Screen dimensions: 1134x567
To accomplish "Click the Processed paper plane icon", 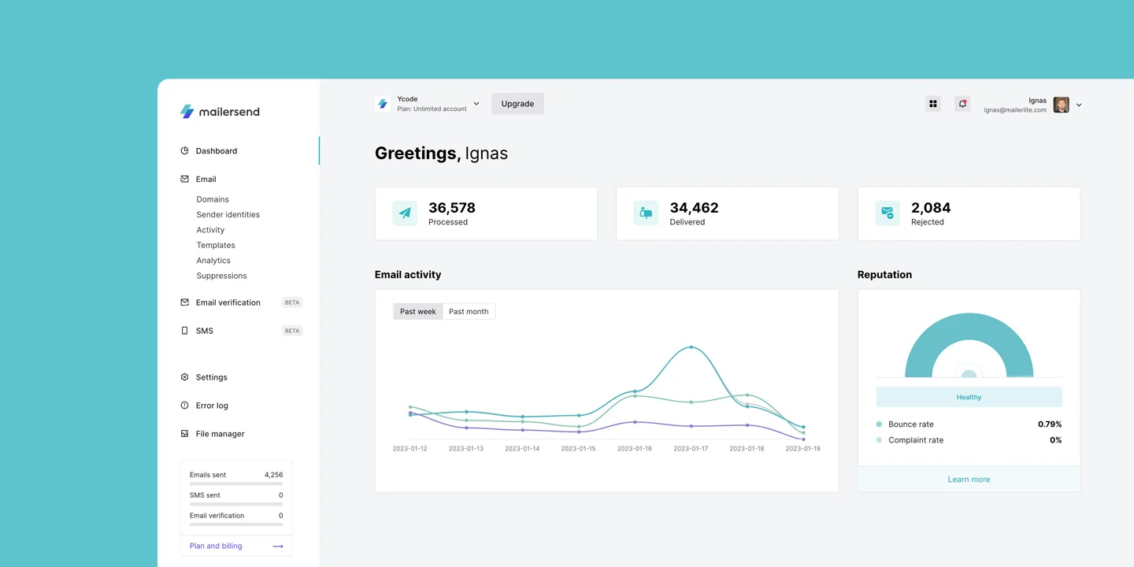I will [x=405, y=213].
